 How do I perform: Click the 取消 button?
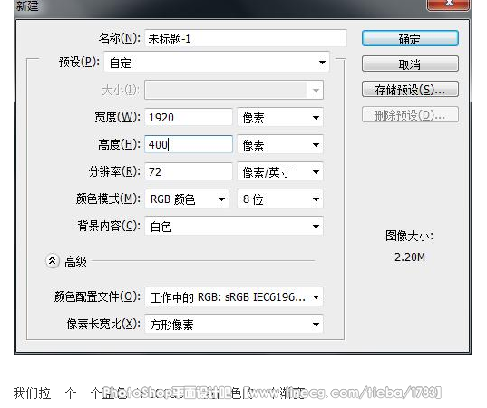(x=410, y=64)
